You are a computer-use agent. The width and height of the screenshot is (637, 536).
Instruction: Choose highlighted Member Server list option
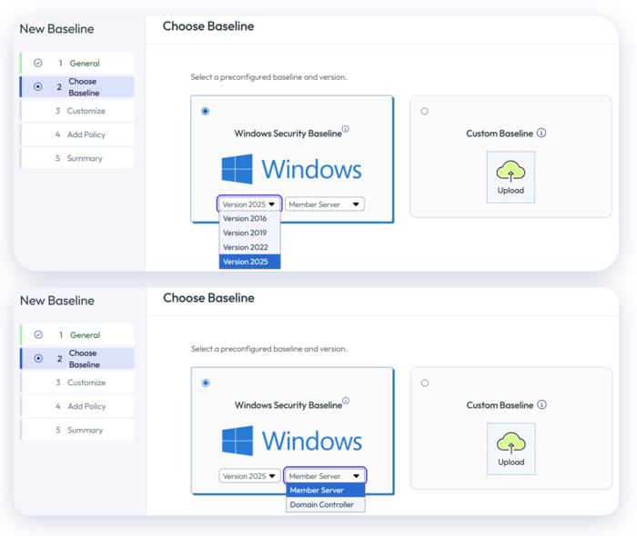pyautogui.click(x=326, y=491)
